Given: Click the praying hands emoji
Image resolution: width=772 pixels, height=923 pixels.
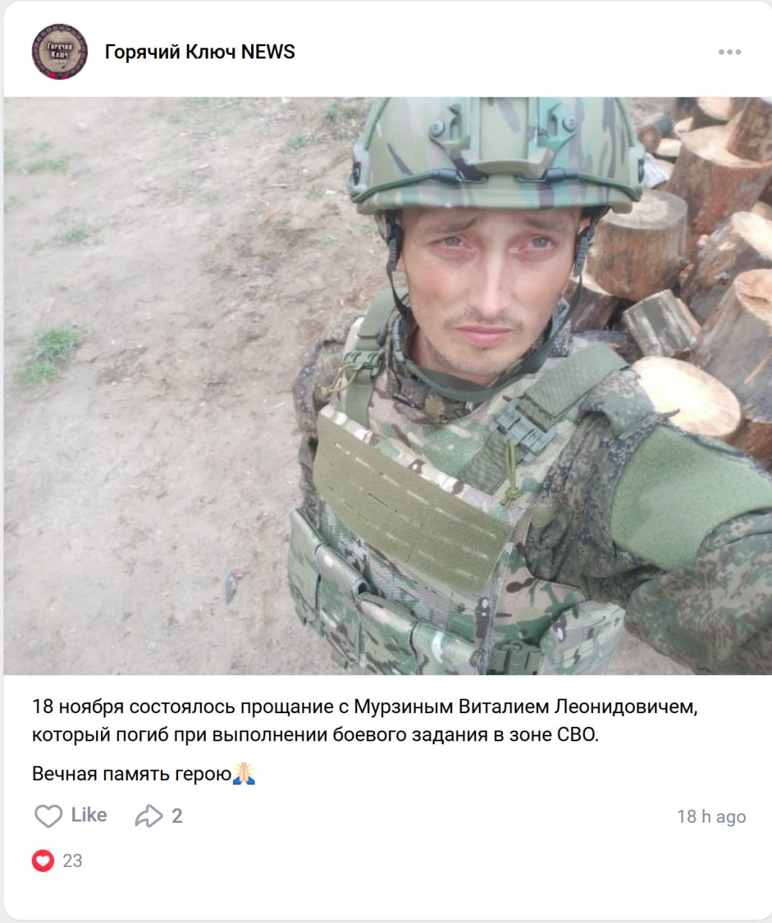Looking at the screenshot, I should (x=244, y=774).
